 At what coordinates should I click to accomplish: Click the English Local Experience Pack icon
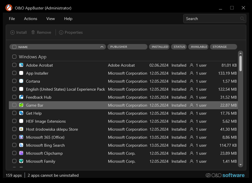(21, 89)
